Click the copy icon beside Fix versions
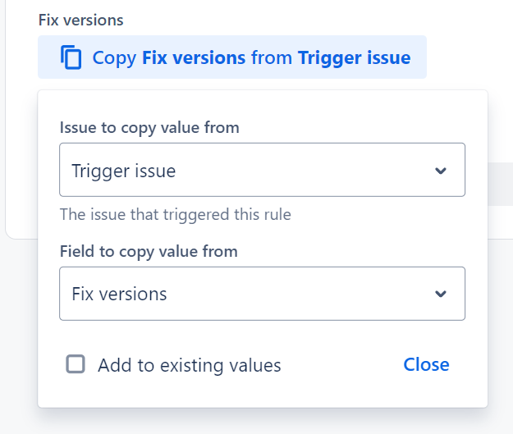Image resolution: width=513 pixels, height=434 pixels. pos(71,57)
